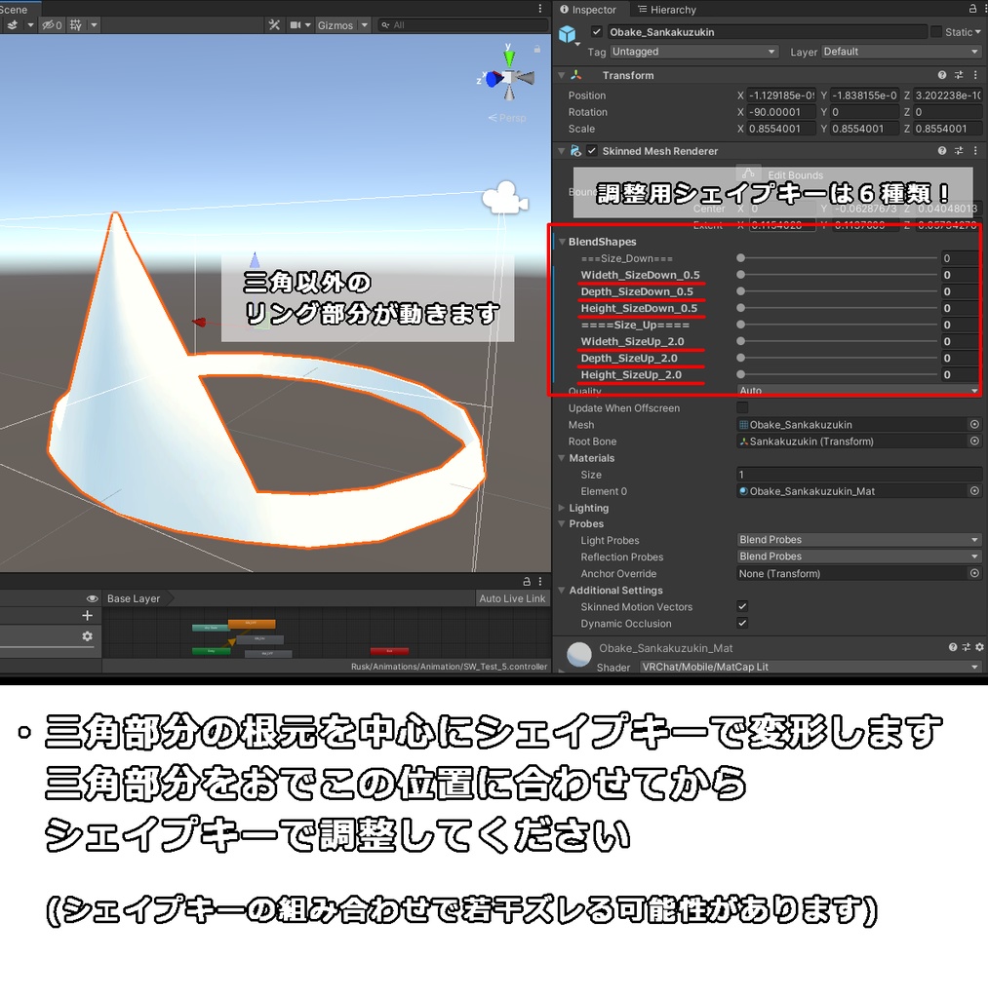Viewport: 988px width, 998px height.
Task: Open the Static flags dropdown arrow
Action: (977, 32)
